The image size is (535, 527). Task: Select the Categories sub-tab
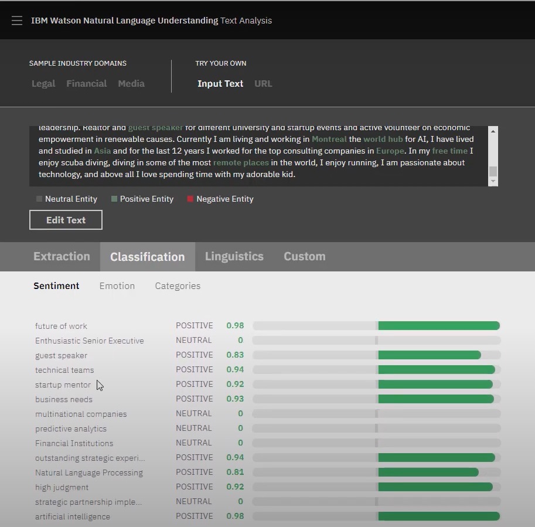[178, 285]
